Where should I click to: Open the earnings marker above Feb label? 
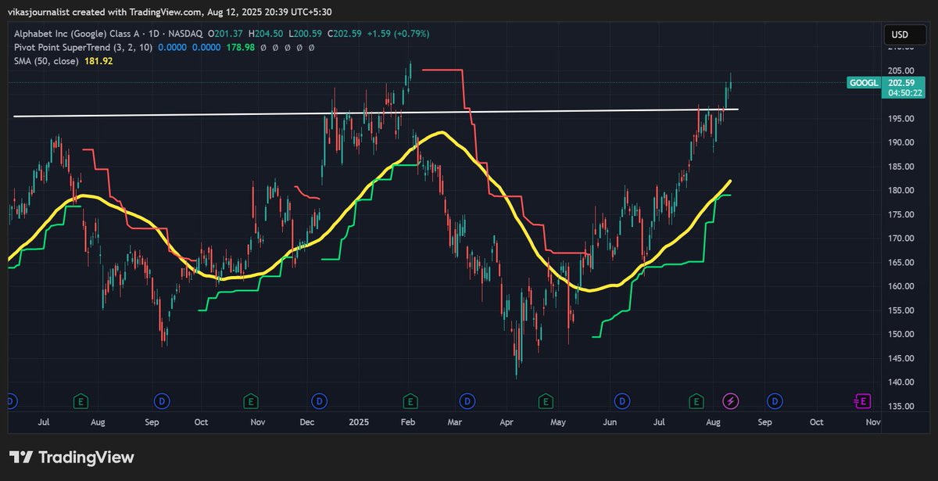[410, 401]
